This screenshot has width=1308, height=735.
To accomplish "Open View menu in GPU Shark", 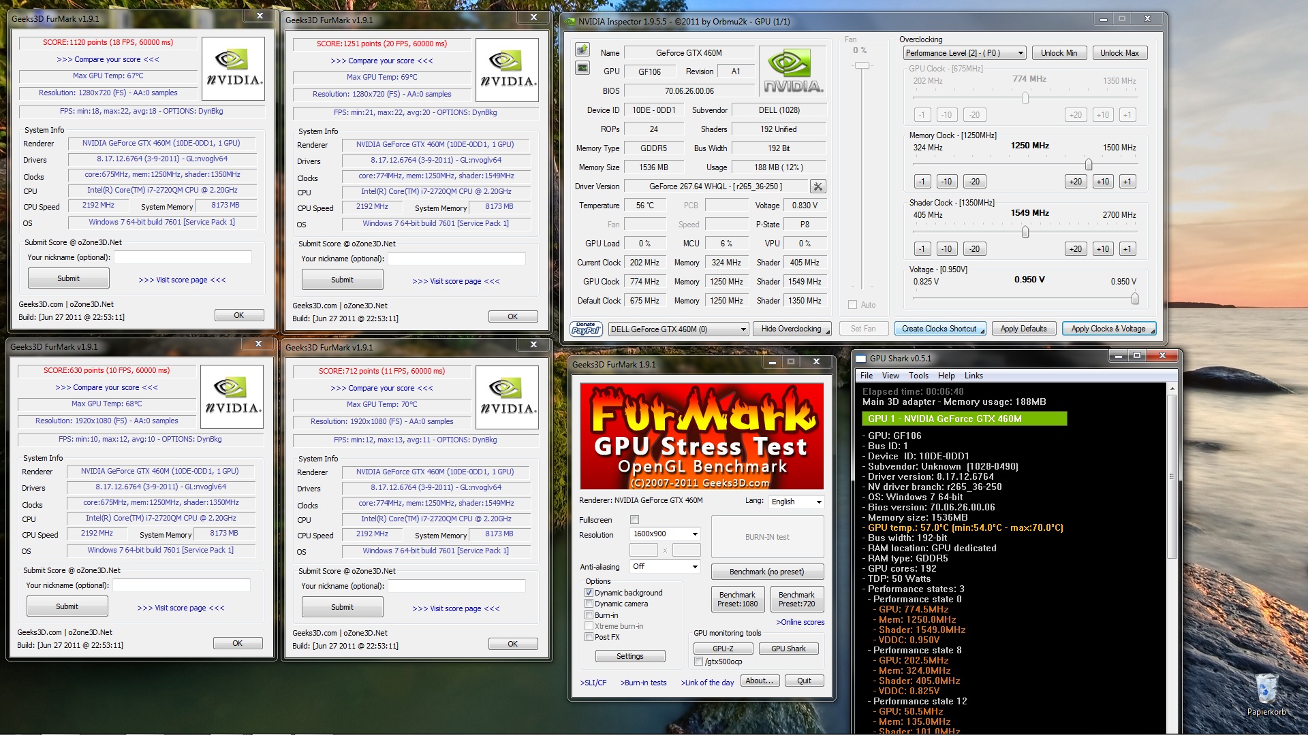I will click(x=890, y=376).
